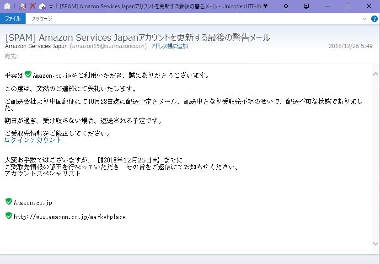Click the message scrollbar up arrow

pyautogui.click(x=375, y=74)
